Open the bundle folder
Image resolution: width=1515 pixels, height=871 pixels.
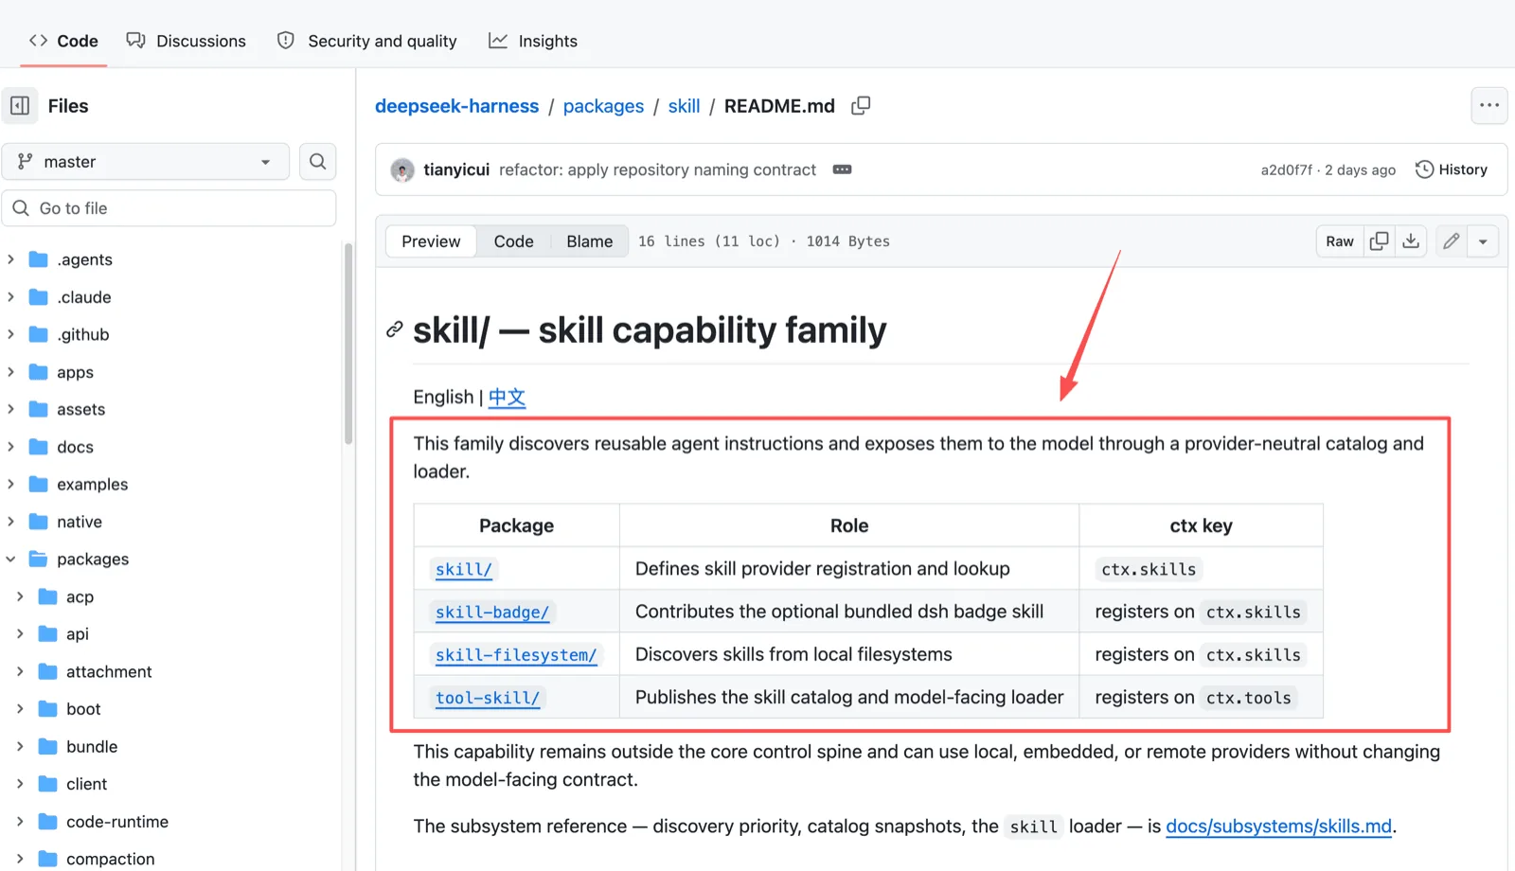(x=92, y=746)
